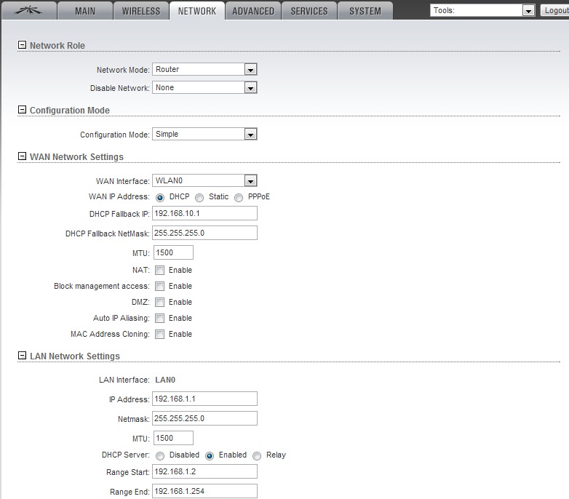Switch to the WIRELESS tab
569x499 pixels.
point(140,11)
